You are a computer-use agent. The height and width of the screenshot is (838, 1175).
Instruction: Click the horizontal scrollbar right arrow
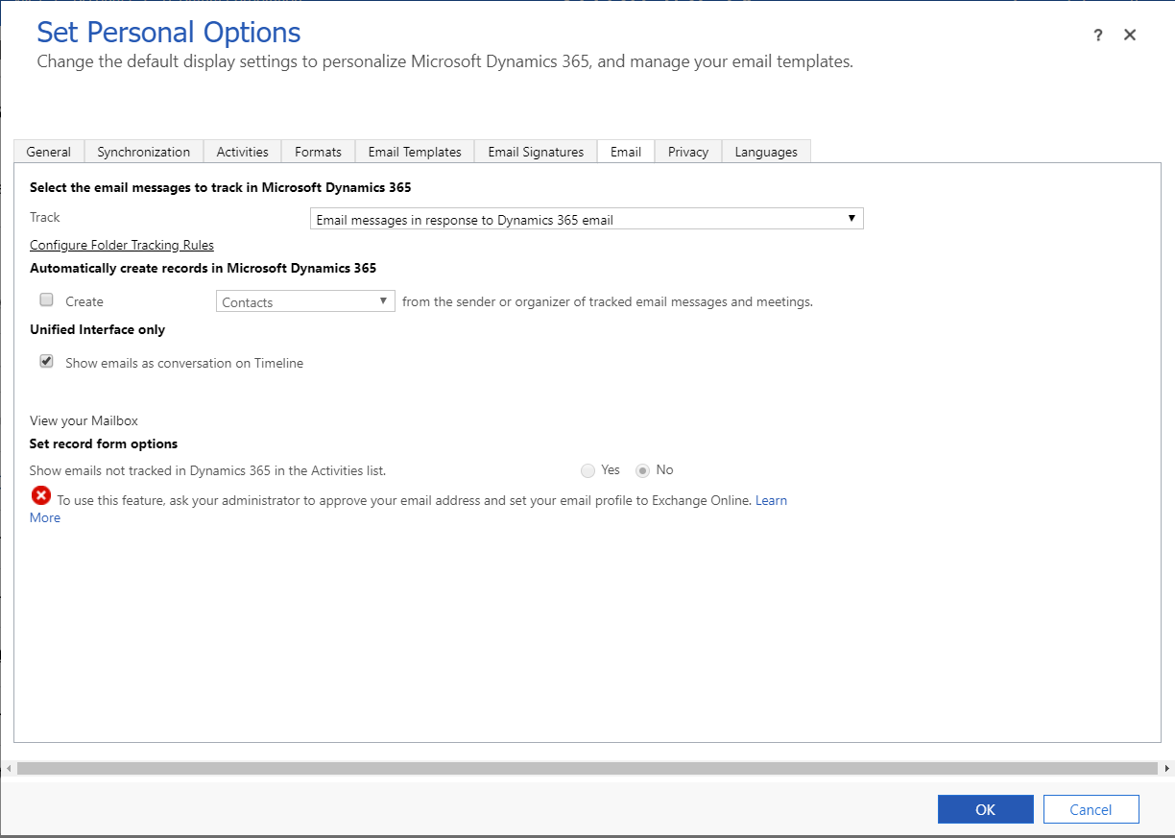(x=1166, y=768)
